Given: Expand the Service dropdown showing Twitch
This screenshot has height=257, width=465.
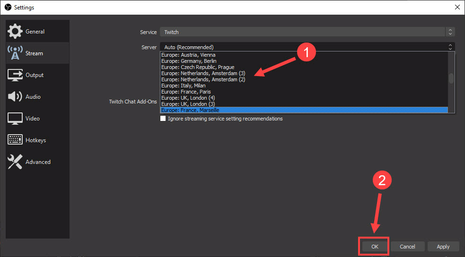Looking at the screenshot, I should pos(307,32).
